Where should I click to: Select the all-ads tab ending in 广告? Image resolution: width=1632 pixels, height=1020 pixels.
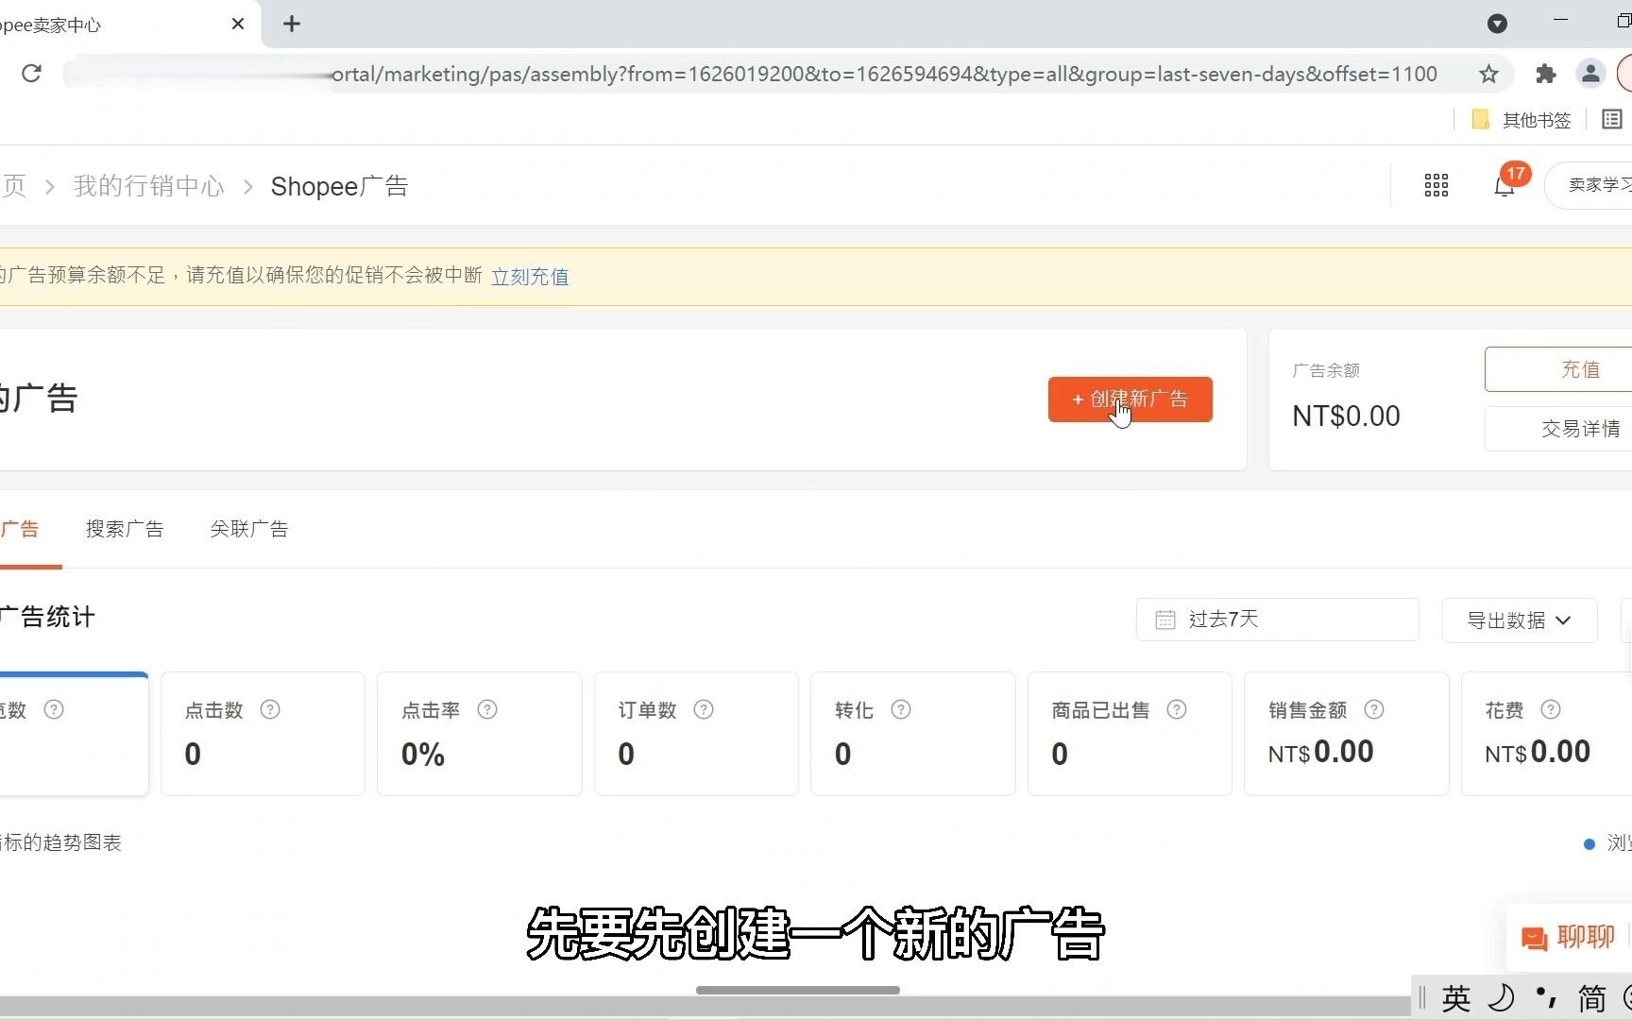[x=20, y=529]
